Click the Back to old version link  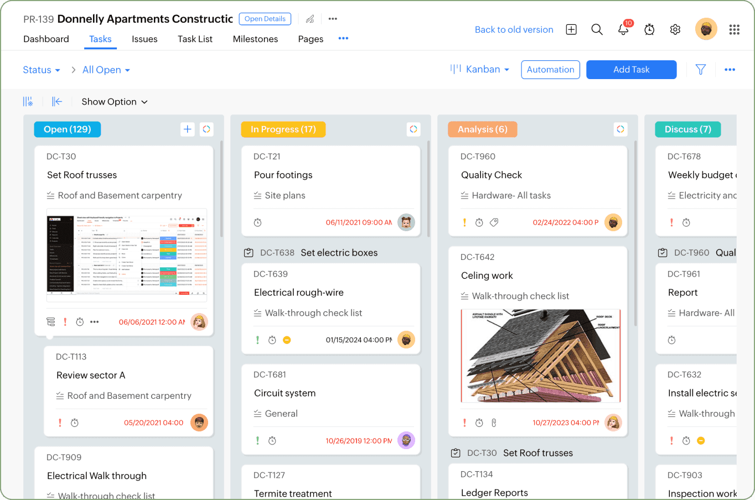click(514, 29)
